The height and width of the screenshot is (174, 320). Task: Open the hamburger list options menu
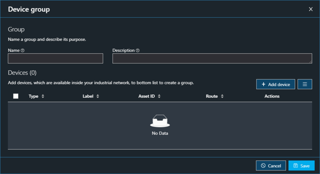[305, 84]
